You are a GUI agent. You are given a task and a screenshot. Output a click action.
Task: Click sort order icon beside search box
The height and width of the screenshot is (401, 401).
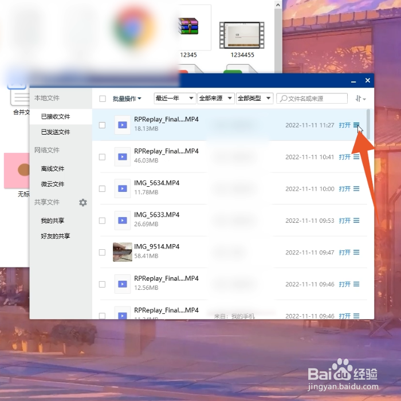[360, 99]
